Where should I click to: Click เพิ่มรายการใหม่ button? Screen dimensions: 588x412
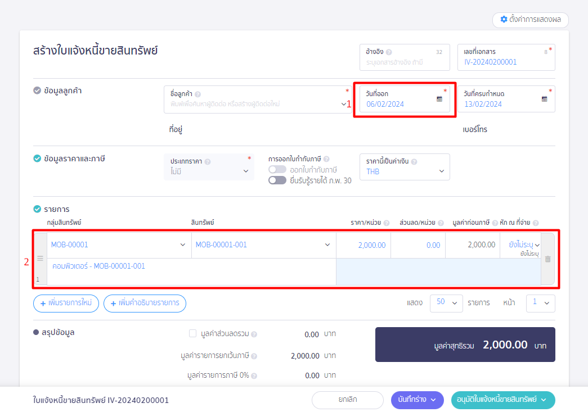click(66, 303)
